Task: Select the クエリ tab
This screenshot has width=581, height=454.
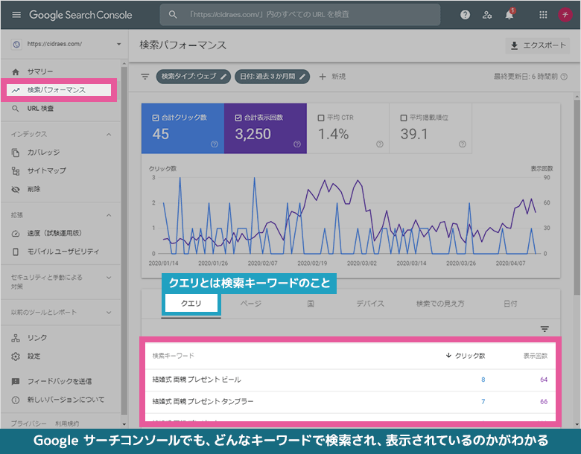Action: [191, 304]
